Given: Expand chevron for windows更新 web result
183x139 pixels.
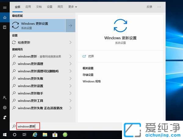Looking at the screenshot, I should [70, 56].
